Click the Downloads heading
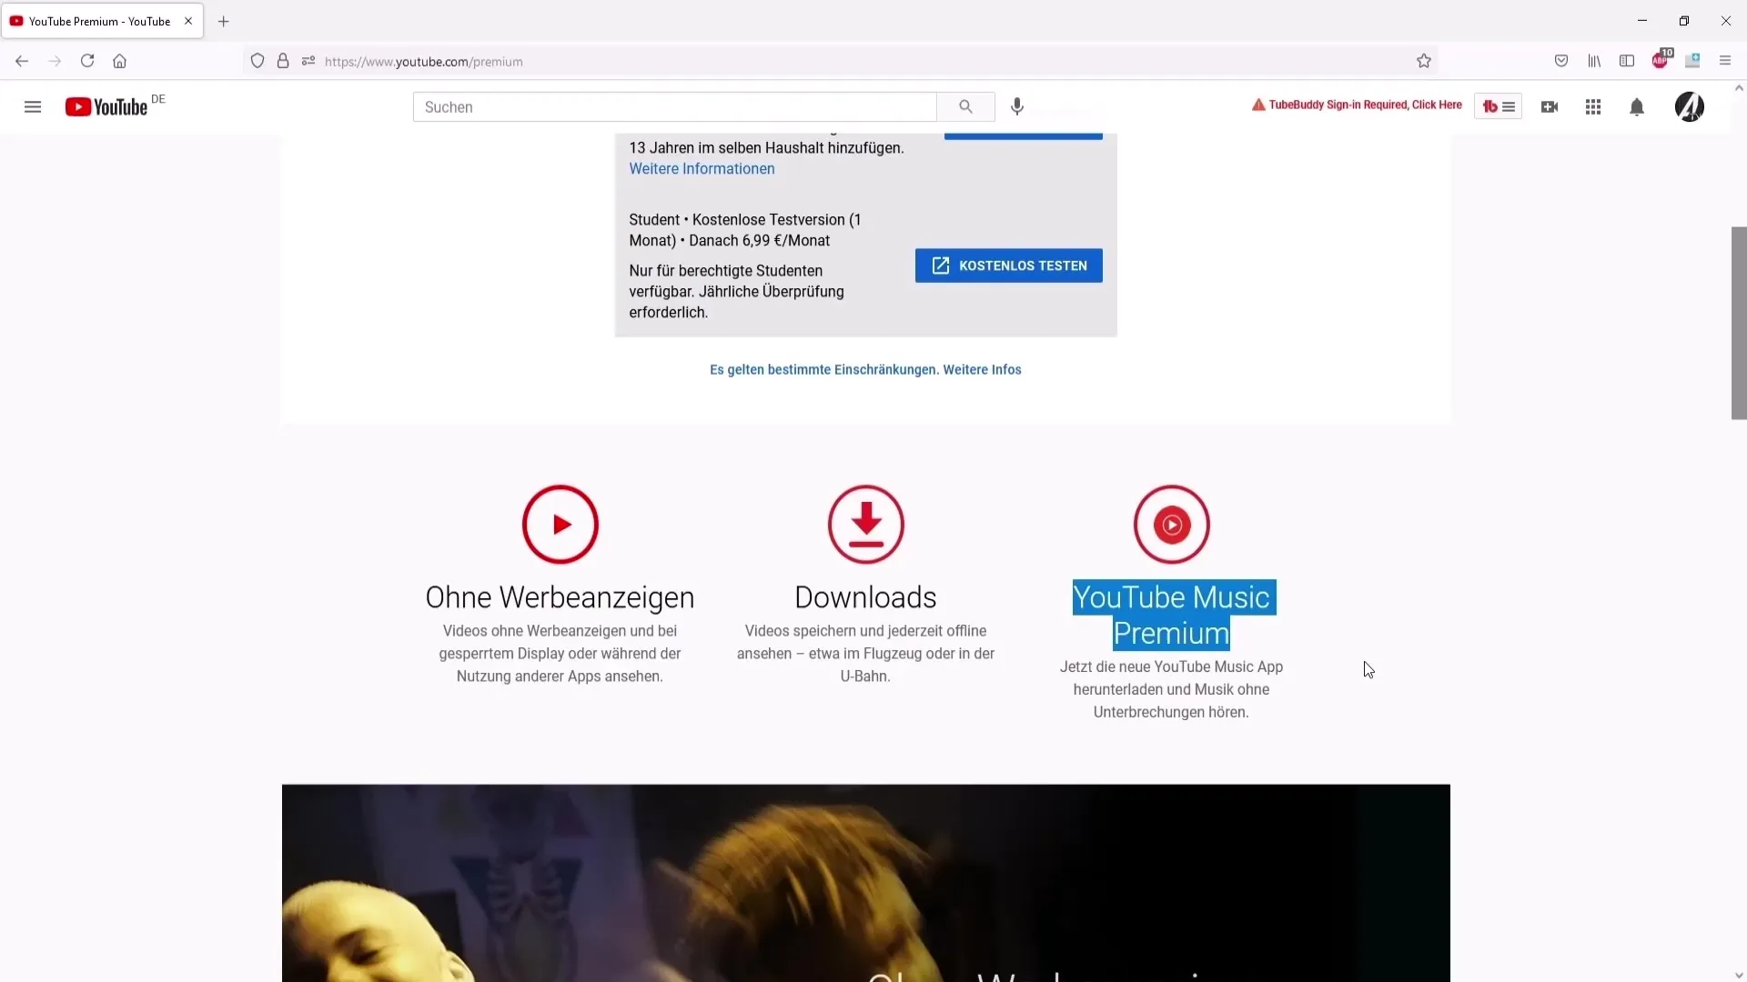This screenshot has height=982, width=1747. coord(865,597)
